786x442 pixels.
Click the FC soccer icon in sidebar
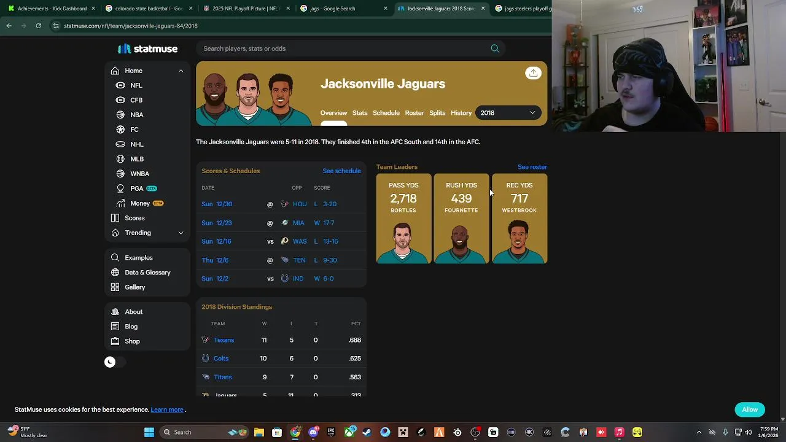120,130
